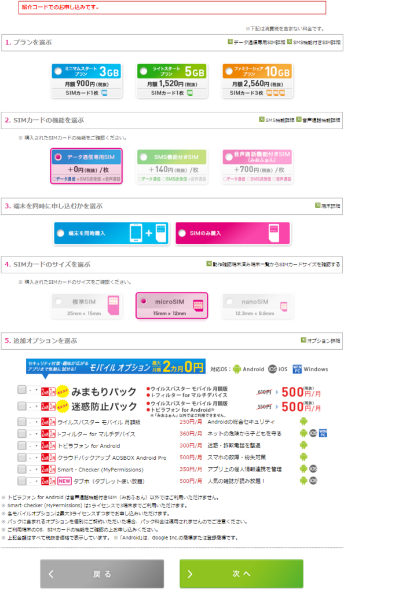Choose SMS機能付きSIM option

pyautogui.click(x=172, y=166)
